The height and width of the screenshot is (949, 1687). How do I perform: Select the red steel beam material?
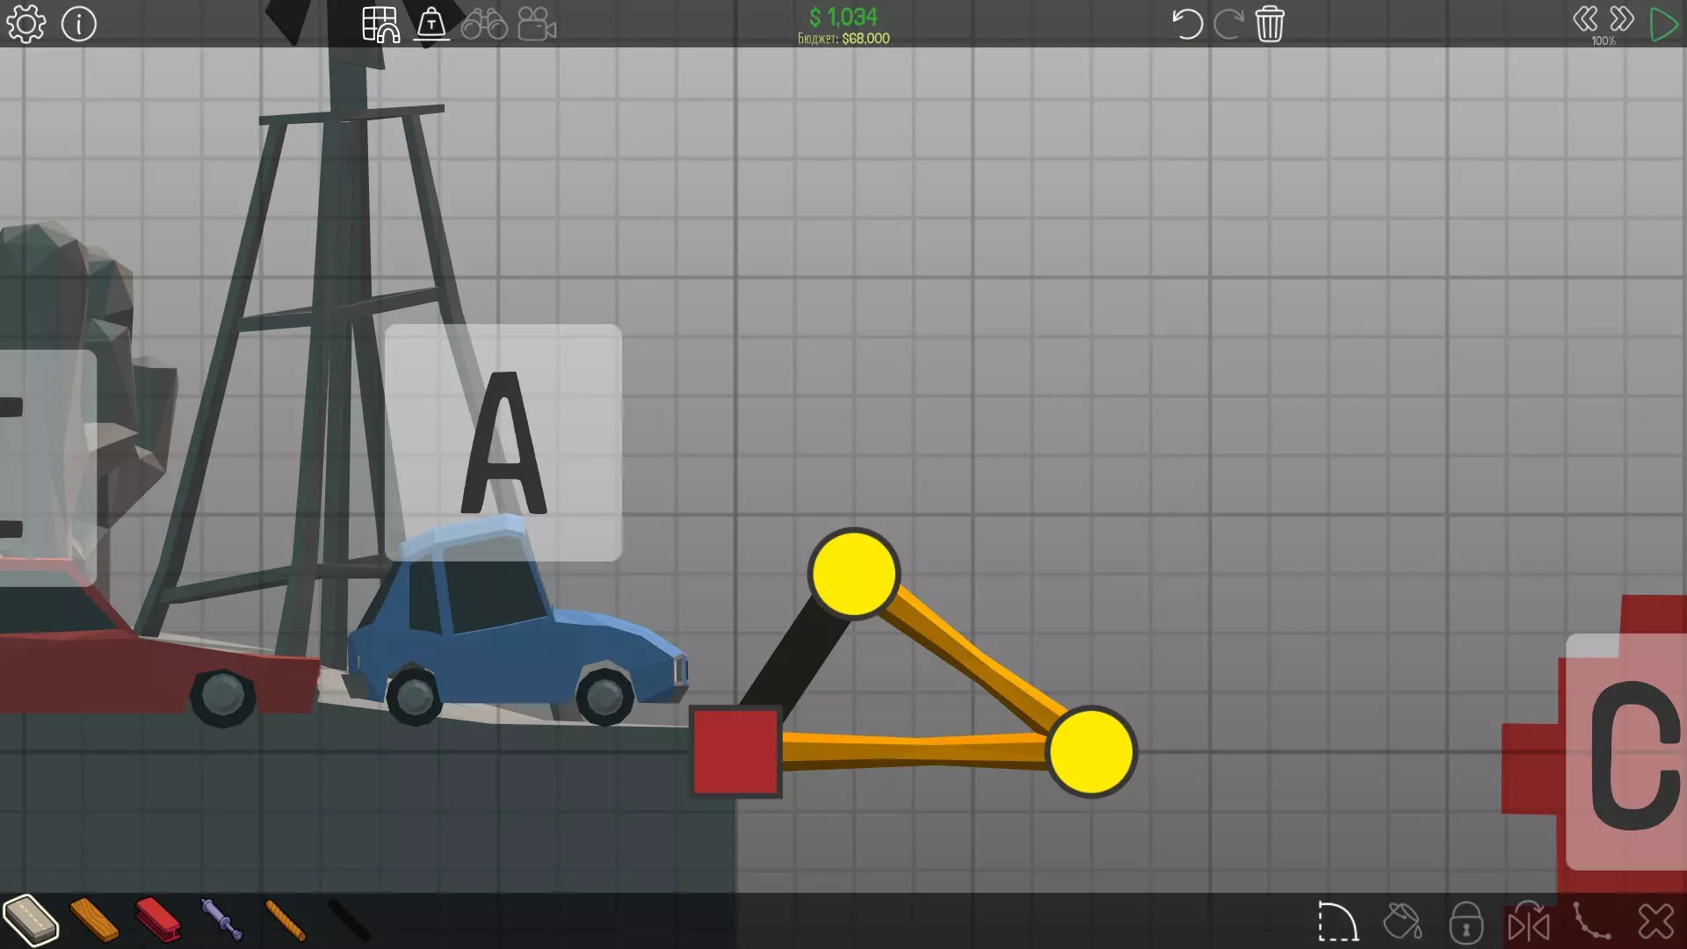pyautogui.click(x=158, y=920)
